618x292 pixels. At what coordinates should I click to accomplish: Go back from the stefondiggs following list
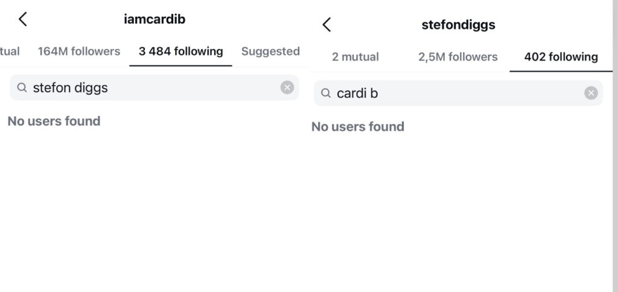[x=327, y=25]
